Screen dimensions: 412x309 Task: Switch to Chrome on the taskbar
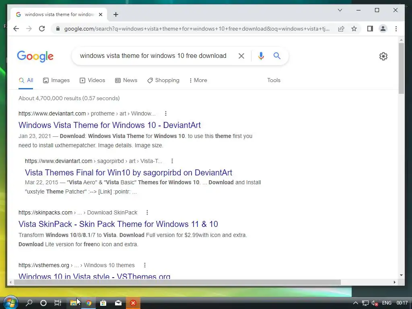[x=89, y=303]
